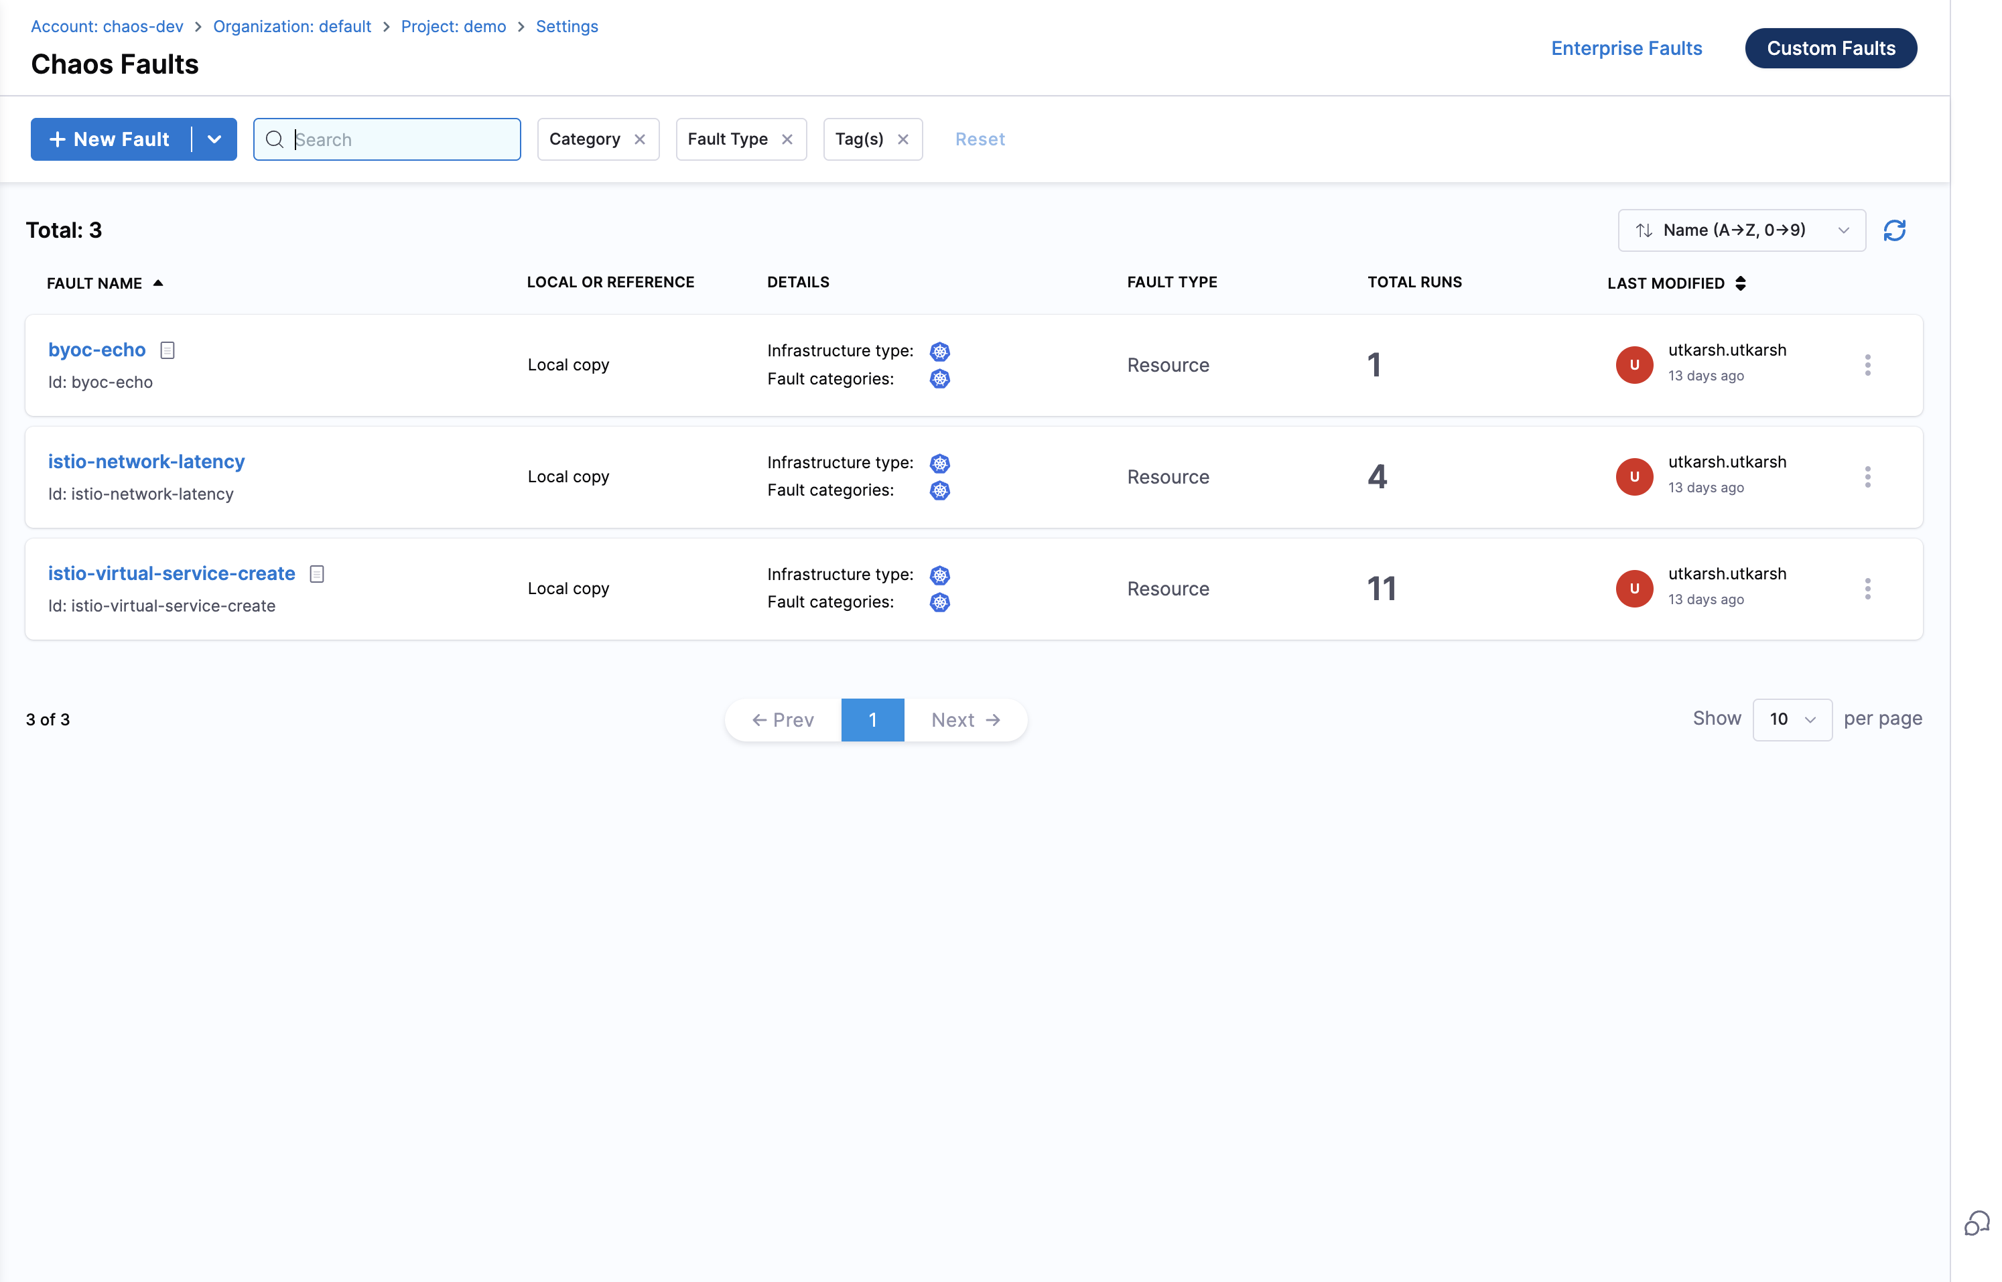Open the three-dot menu for istio-virtual-service-create row
The height and width of the screenshot is (1282, 2002).
pos(1867,589)
